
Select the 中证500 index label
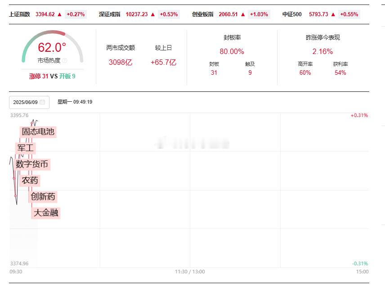[292, 14]
